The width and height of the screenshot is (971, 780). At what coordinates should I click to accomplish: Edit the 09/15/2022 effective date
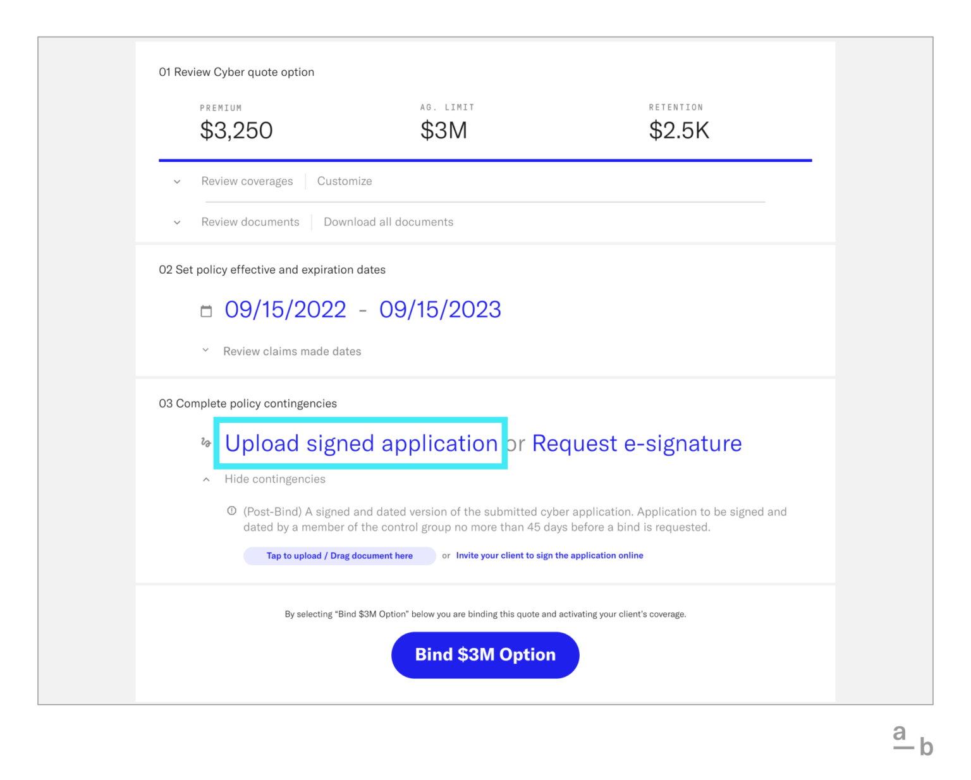point(286,310)
